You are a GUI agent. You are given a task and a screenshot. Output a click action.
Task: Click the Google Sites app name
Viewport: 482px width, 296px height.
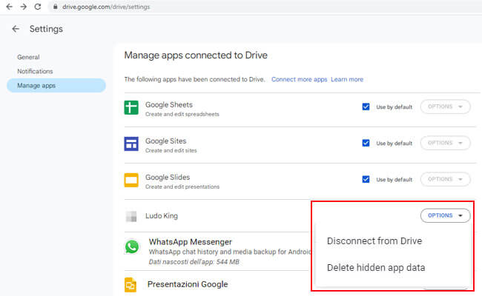(165, 141)
